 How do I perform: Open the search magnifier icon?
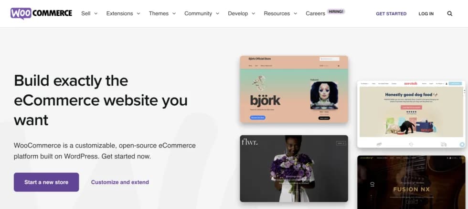pyautogui.click(x=449, y=13)
